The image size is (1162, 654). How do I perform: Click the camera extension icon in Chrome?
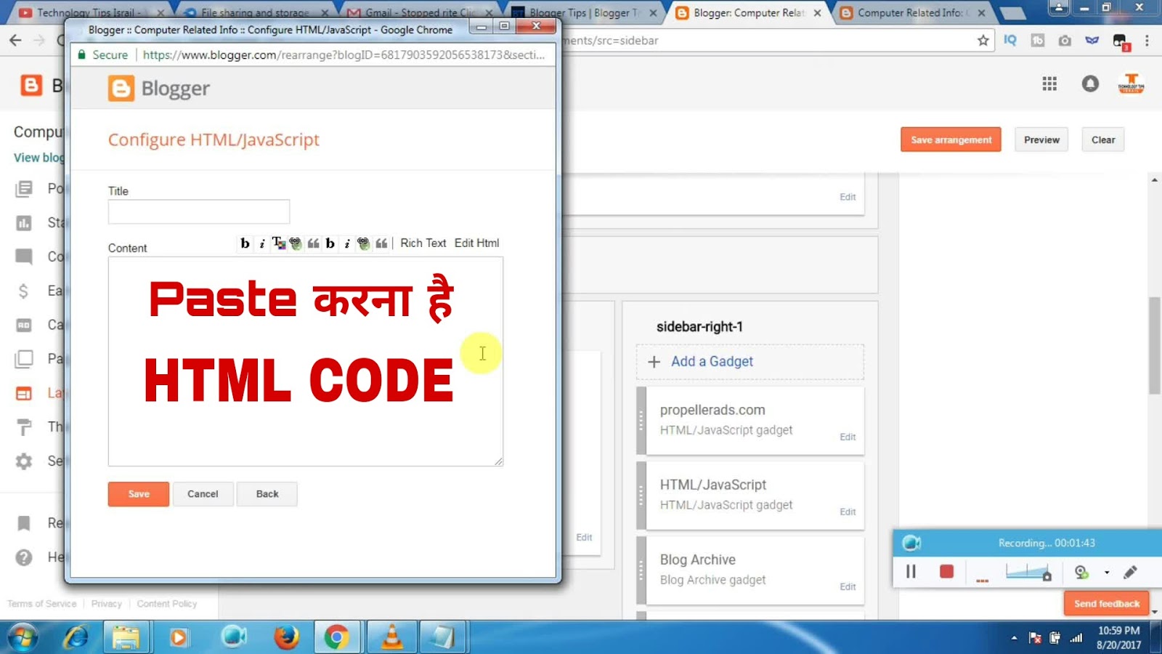(x=1065, y=41)
